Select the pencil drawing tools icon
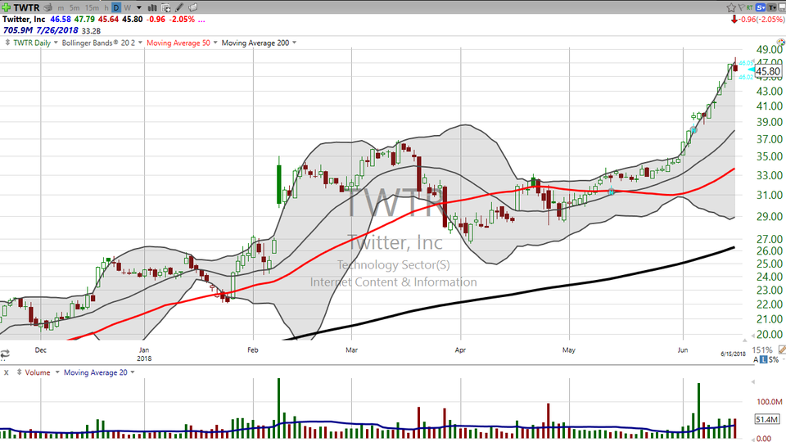This screenshot has width=786, height=442. tap(177, 7)
